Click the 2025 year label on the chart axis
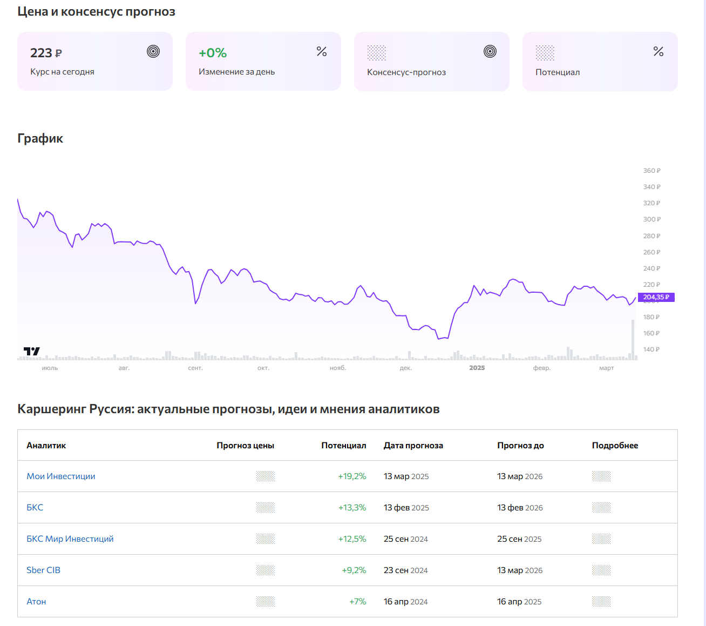Viewport: 706px width, 626px height. (477, 368)
